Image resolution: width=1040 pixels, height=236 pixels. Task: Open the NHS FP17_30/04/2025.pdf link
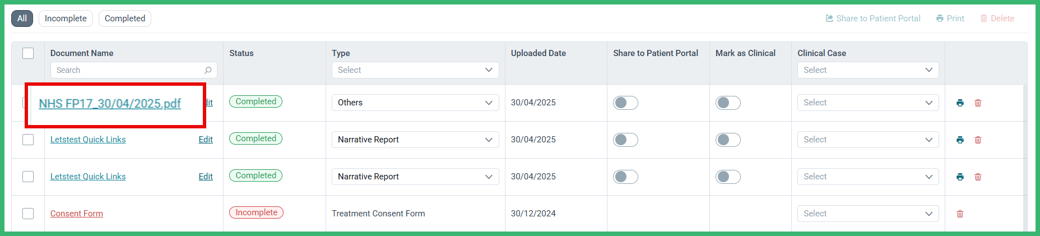pyautogui.click(x=110, y=104)
